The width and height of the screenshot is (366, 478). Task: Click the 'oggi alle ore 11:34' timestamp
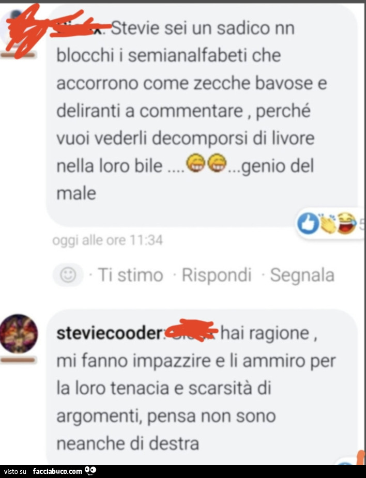coord(108,240)
